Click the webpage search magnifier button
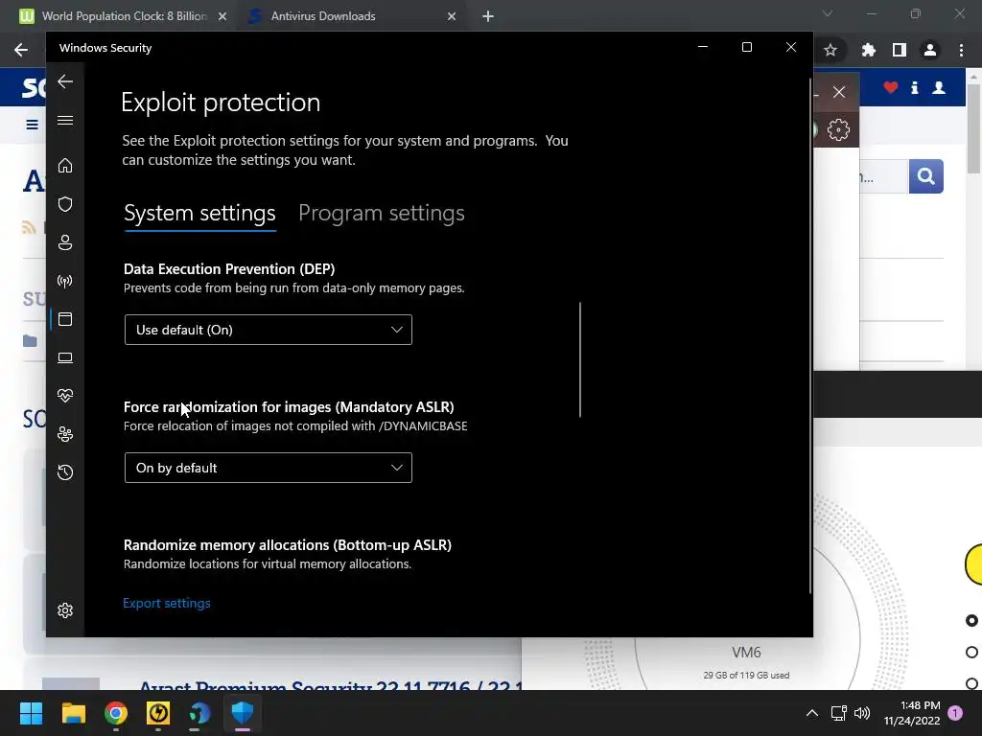Viewport: 982px width, 736px height. [925, 176]
